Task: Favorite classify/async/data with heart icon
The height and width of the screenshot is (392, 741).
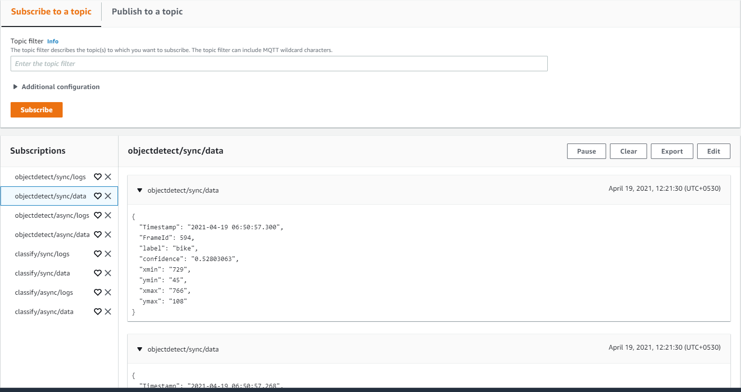Action: click(97, 312)
